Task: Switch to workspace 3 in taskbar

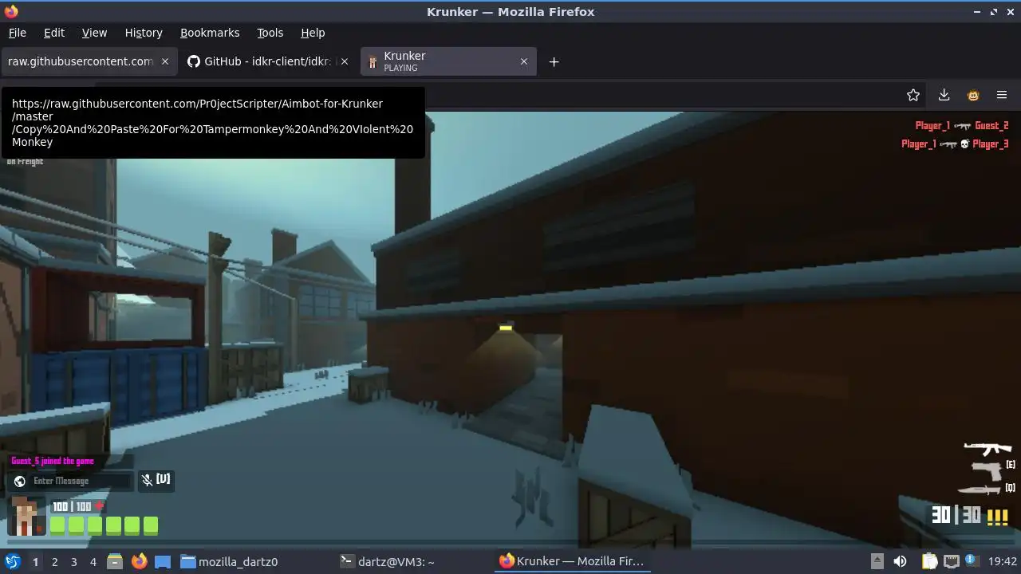Action: click(x=73, y=561)
